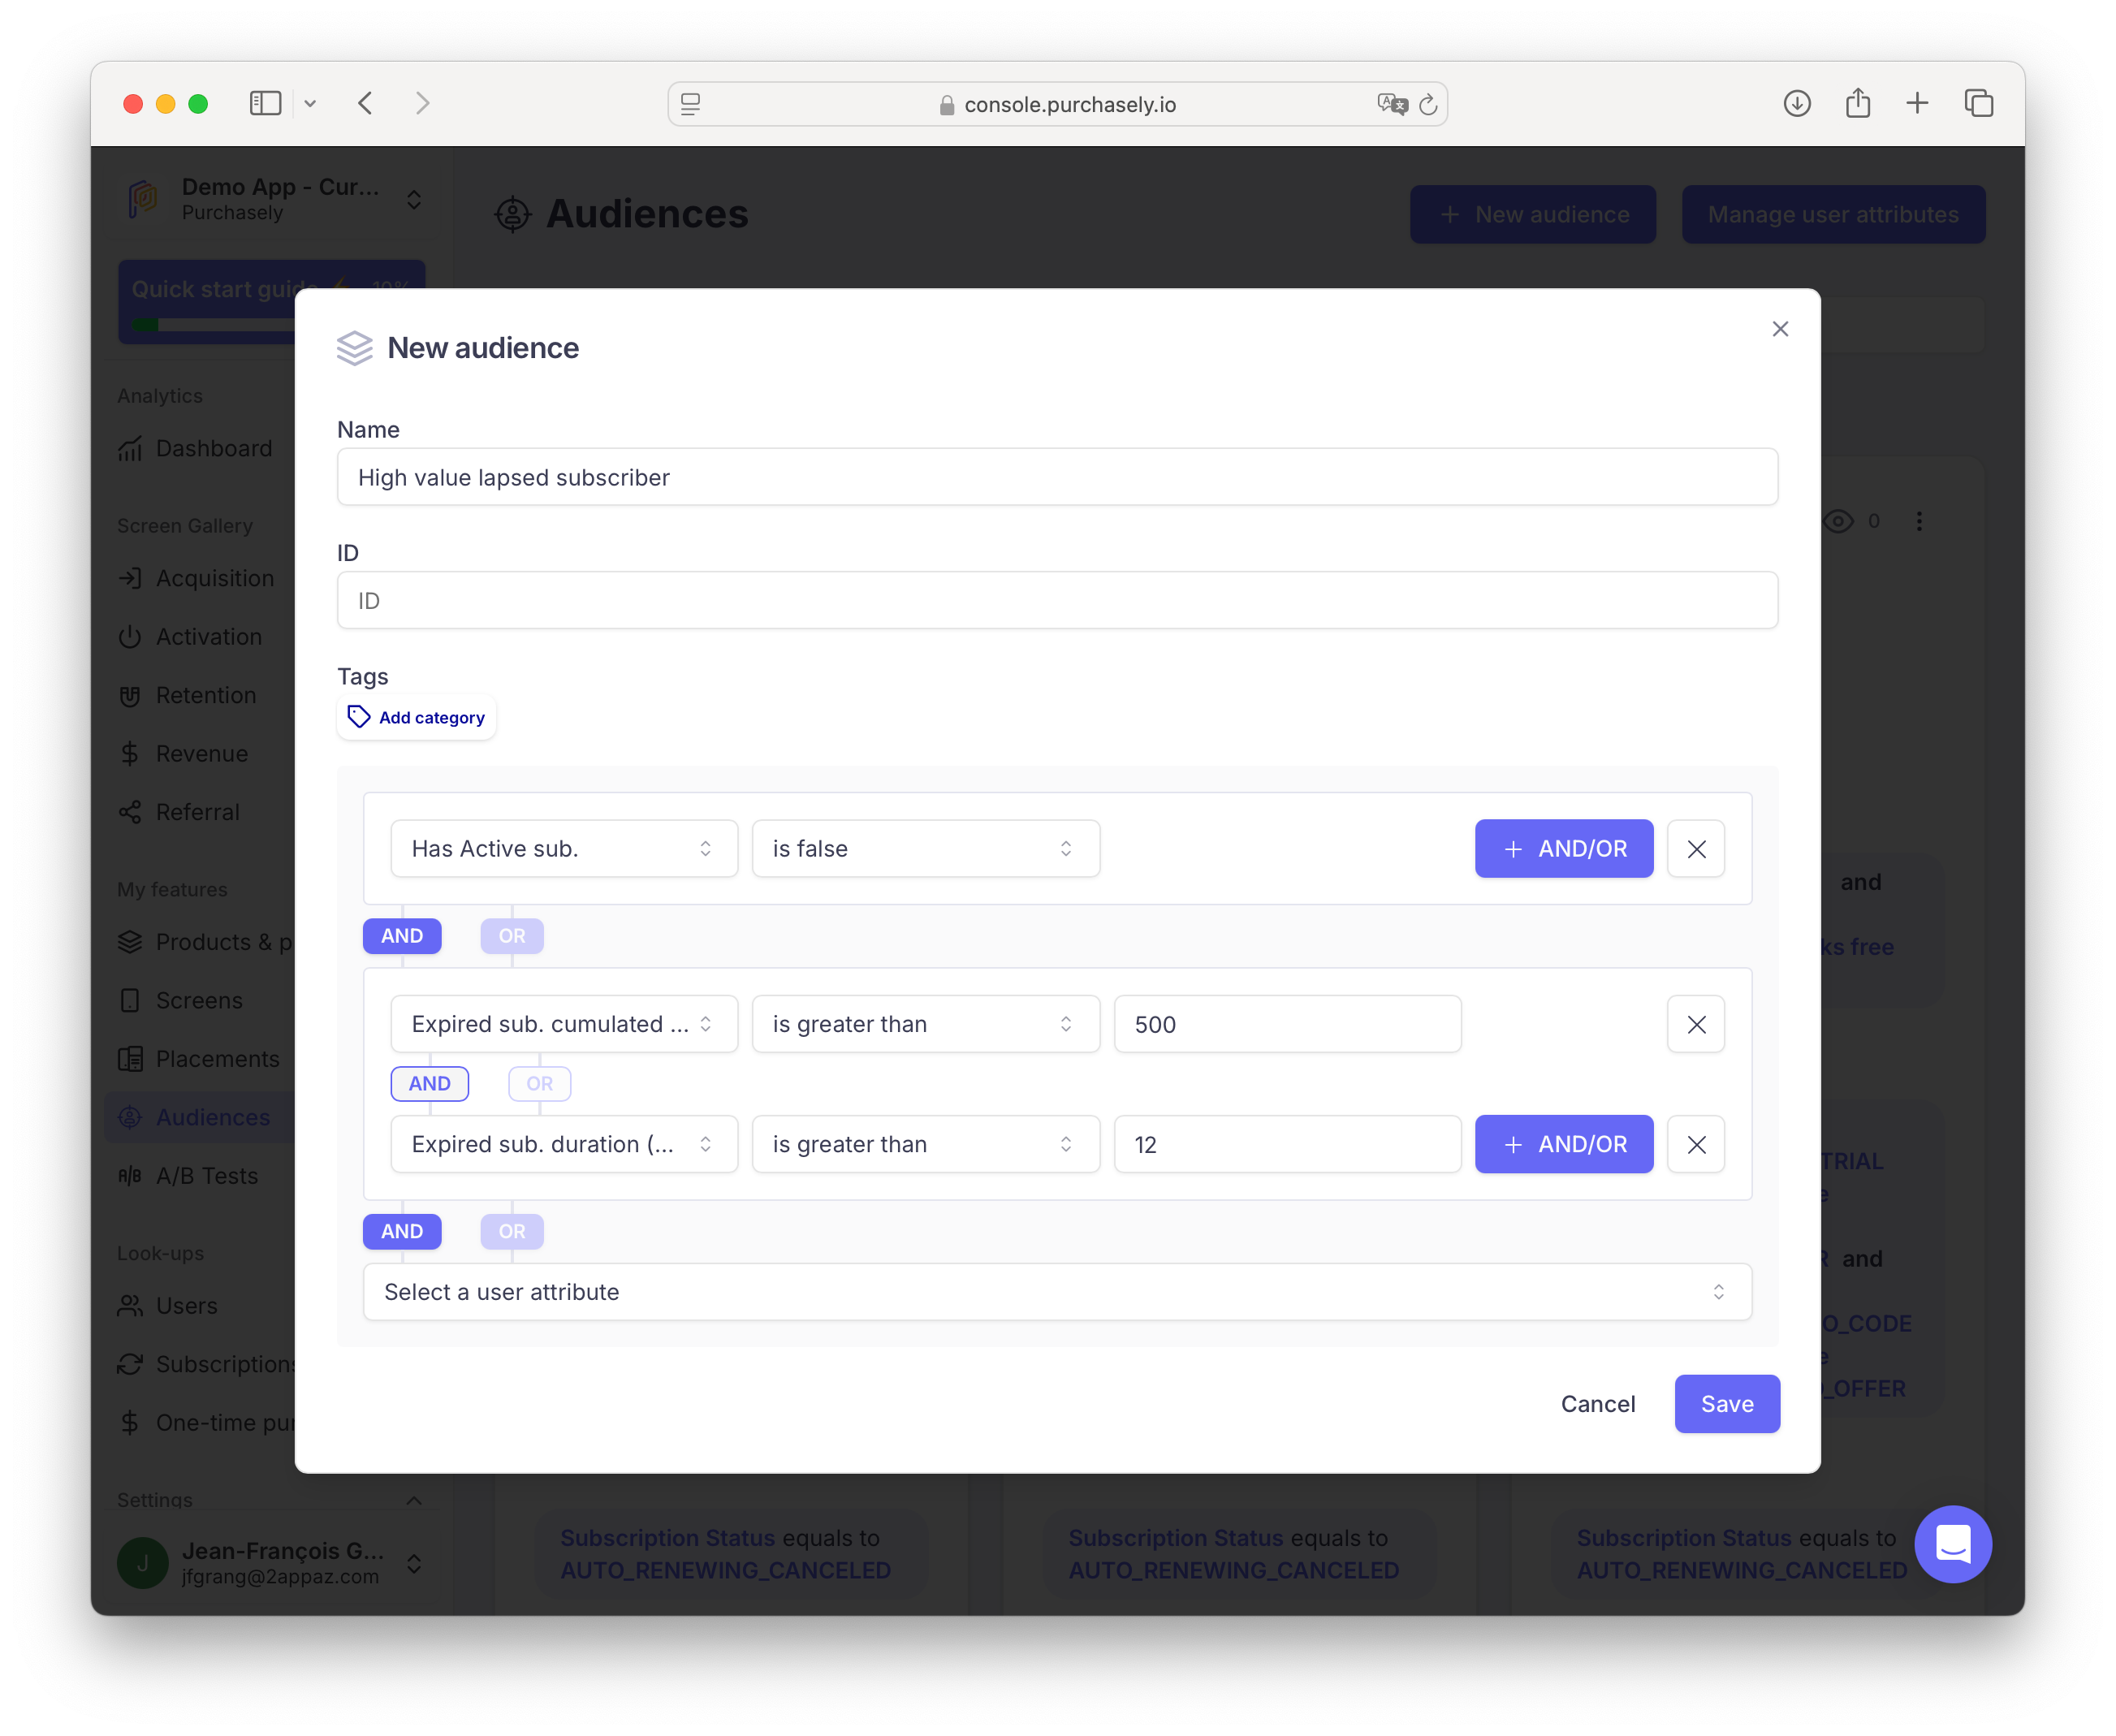
Task: Click New audience button behind dialog
Action: click(x=1532, y=214)
